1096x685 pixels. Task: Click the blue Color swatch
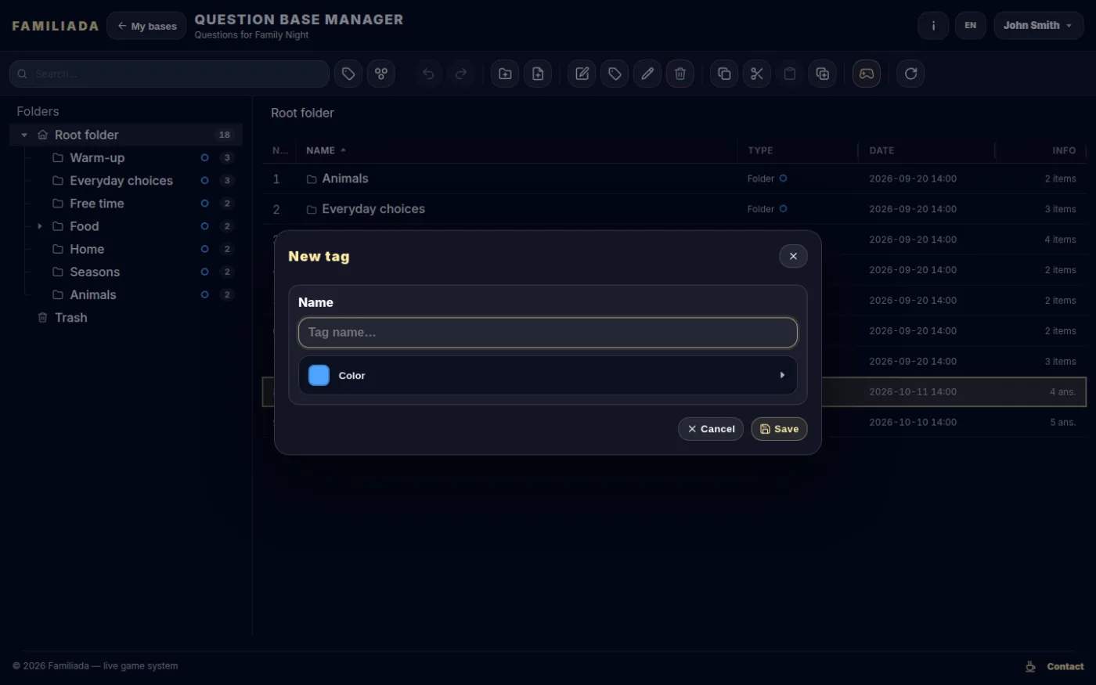pos(319,376)
